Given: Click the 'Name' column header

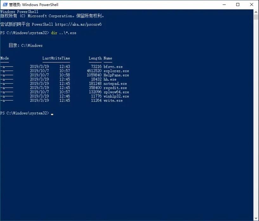Looking at the screenshot, I should click(x=108, y=58).
